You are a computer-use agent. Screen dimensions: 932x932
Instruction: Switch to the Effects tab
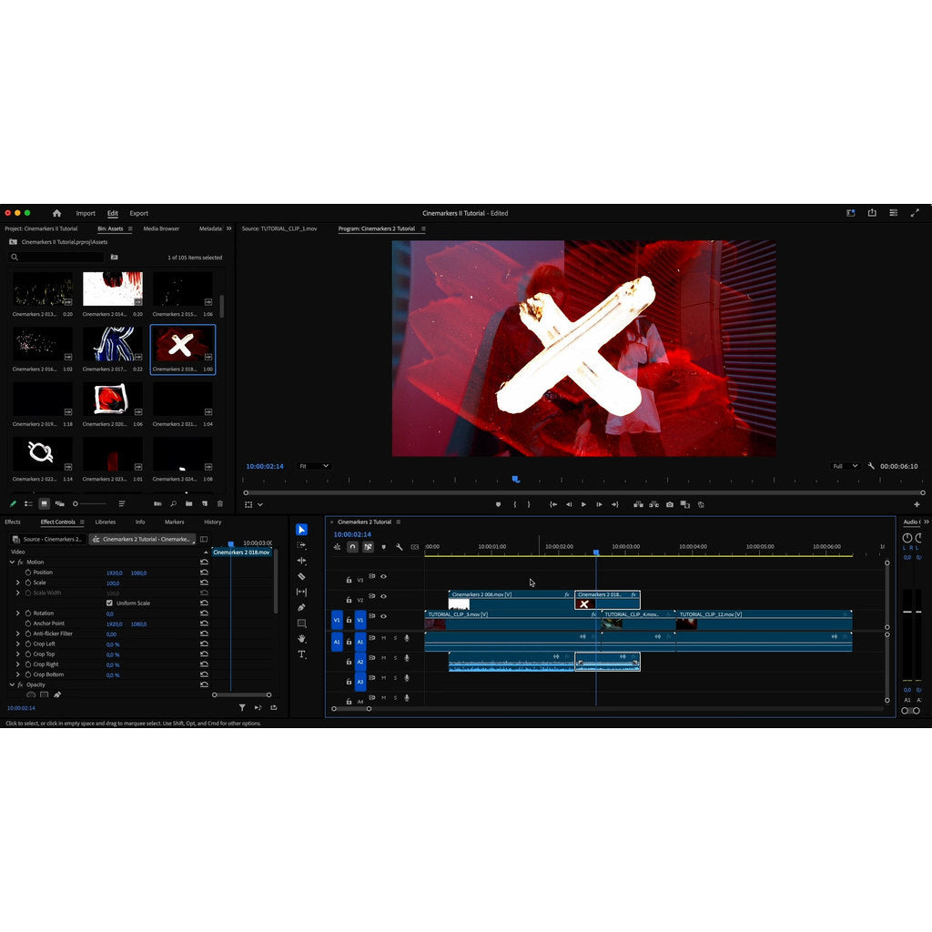13,522
